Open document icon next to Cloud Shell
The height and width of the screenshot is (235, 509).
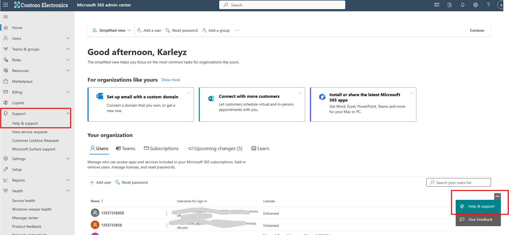tap(450, 5)
